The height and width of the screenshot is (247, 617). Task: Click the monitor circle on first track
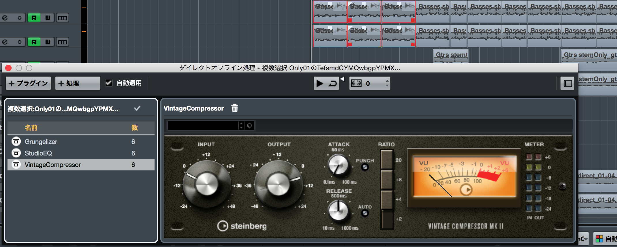(x=19, y=18)
